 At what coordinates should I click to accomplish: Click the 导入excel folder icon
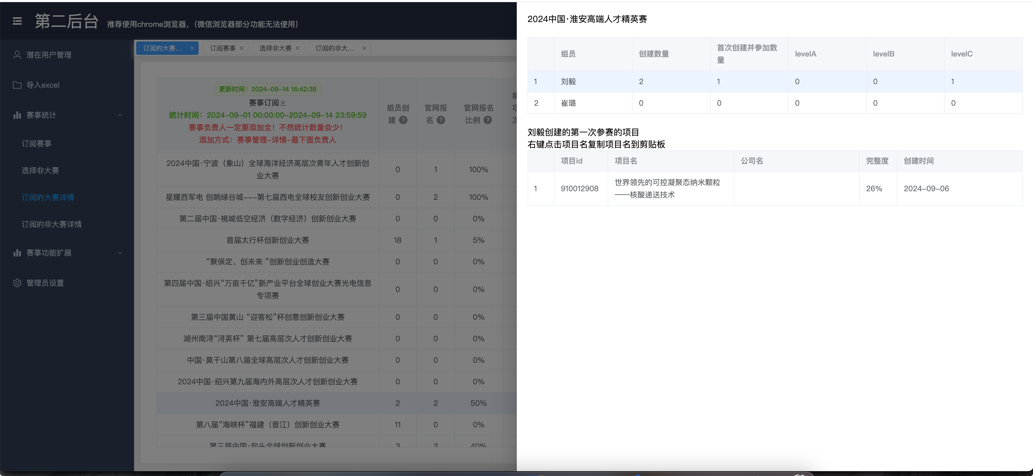coord(17,85)
